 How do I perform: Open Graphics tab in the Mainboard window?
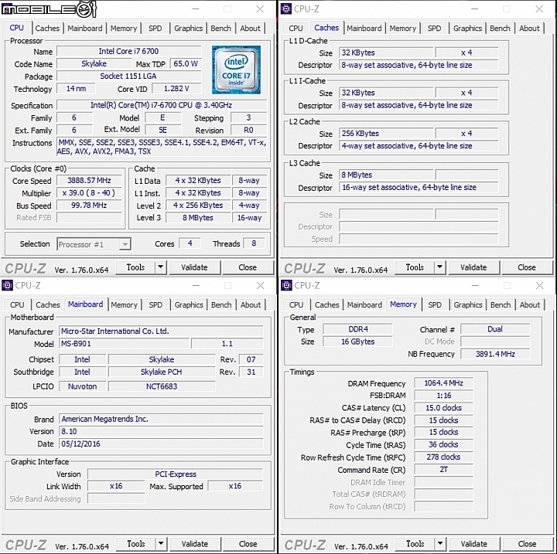pyautogui.click(x=189, y=305)
